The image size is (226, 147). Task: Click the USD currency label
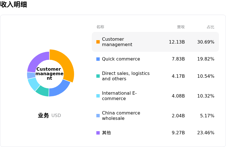[56, 116]
